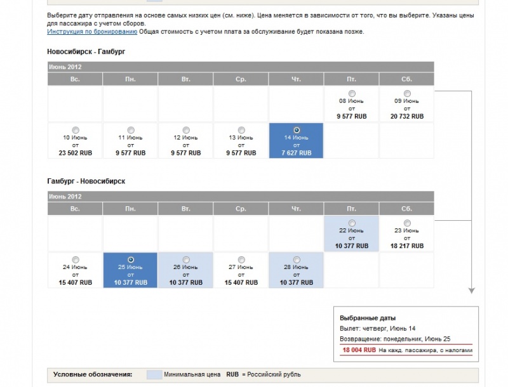Screen dimensions: 508x387
Task: Click Июнь 2012 header of Новосибирск - Гамбург calendar
Action: coord(65,66)
